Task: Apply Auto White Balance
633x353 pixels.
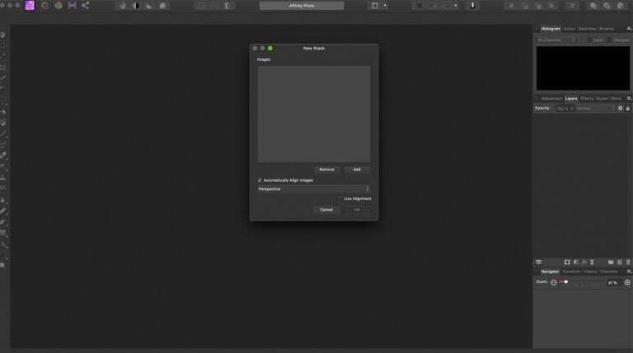Action: click(162, 6)
